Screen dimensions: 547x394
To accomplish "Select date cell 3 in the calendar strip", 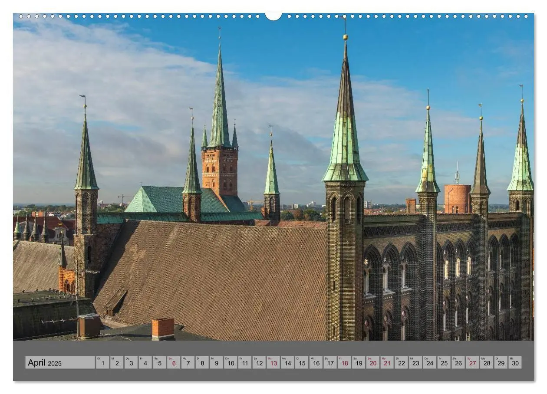I will coord(131,363).
